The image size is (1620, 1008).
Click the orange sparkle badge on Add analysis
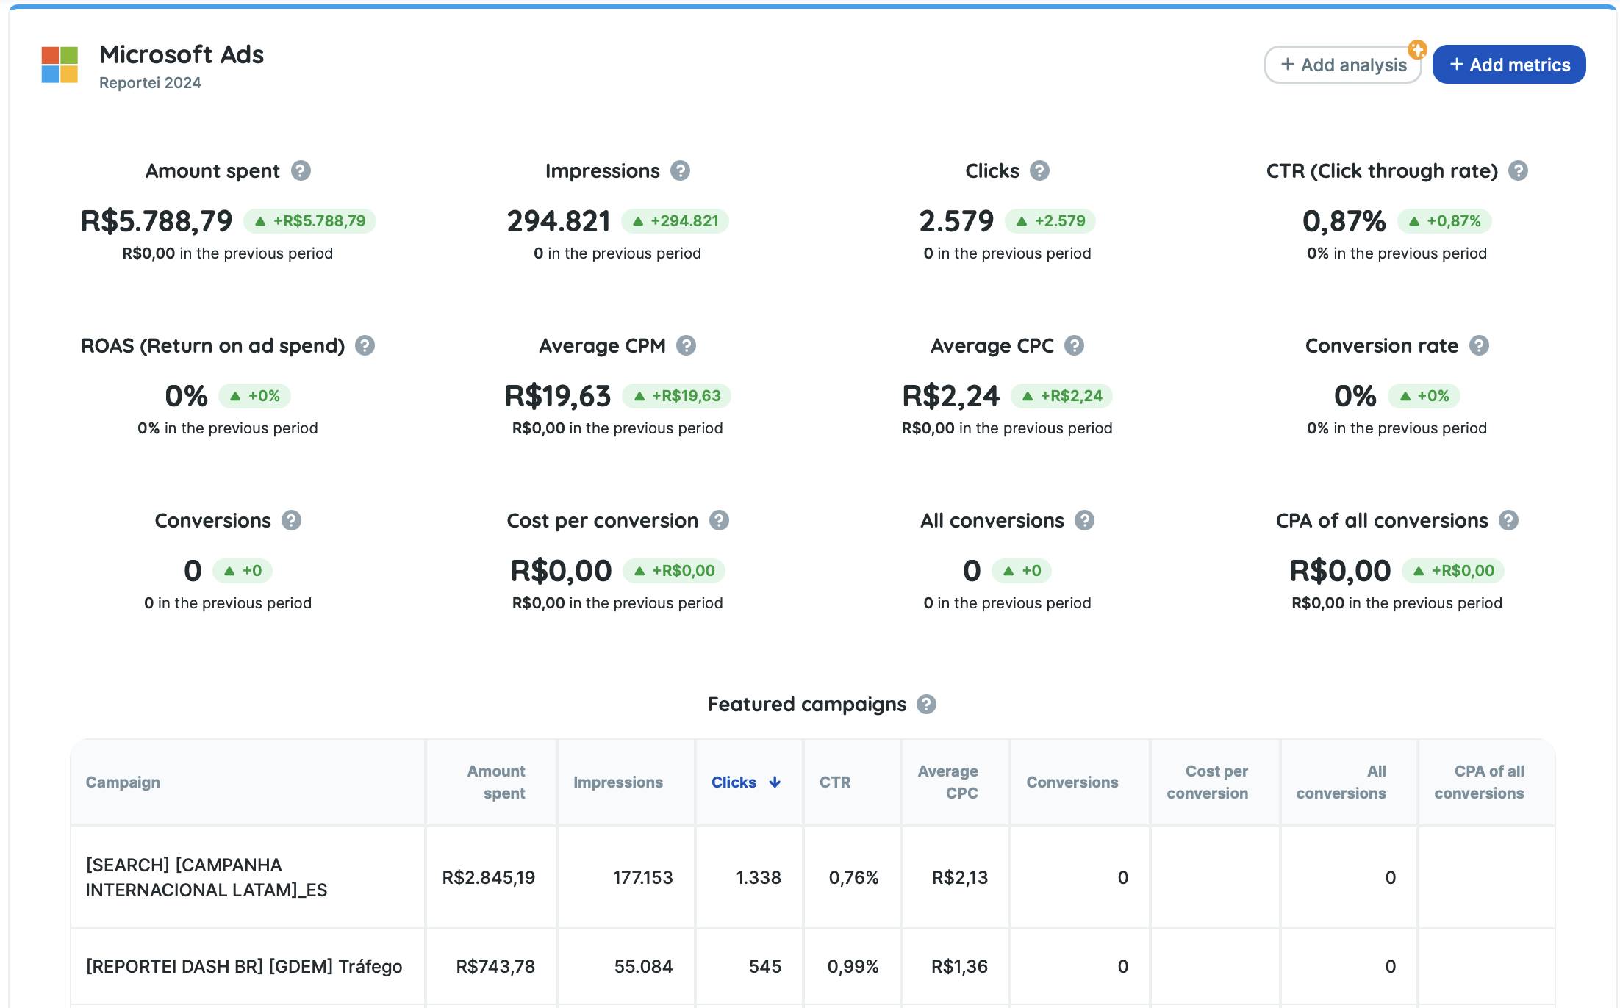pos(1417,49)
